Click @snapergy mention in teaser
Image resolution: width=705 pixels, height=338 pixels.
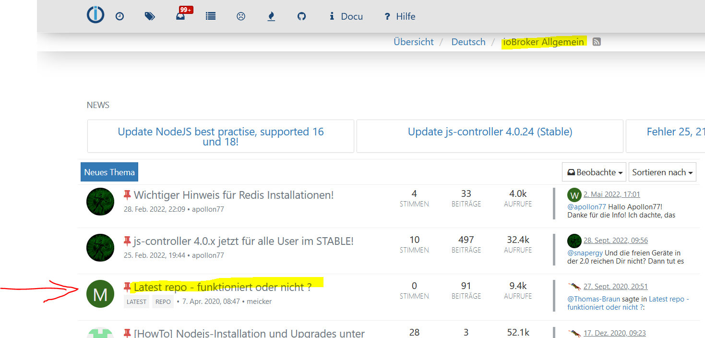tap(585, 253)
